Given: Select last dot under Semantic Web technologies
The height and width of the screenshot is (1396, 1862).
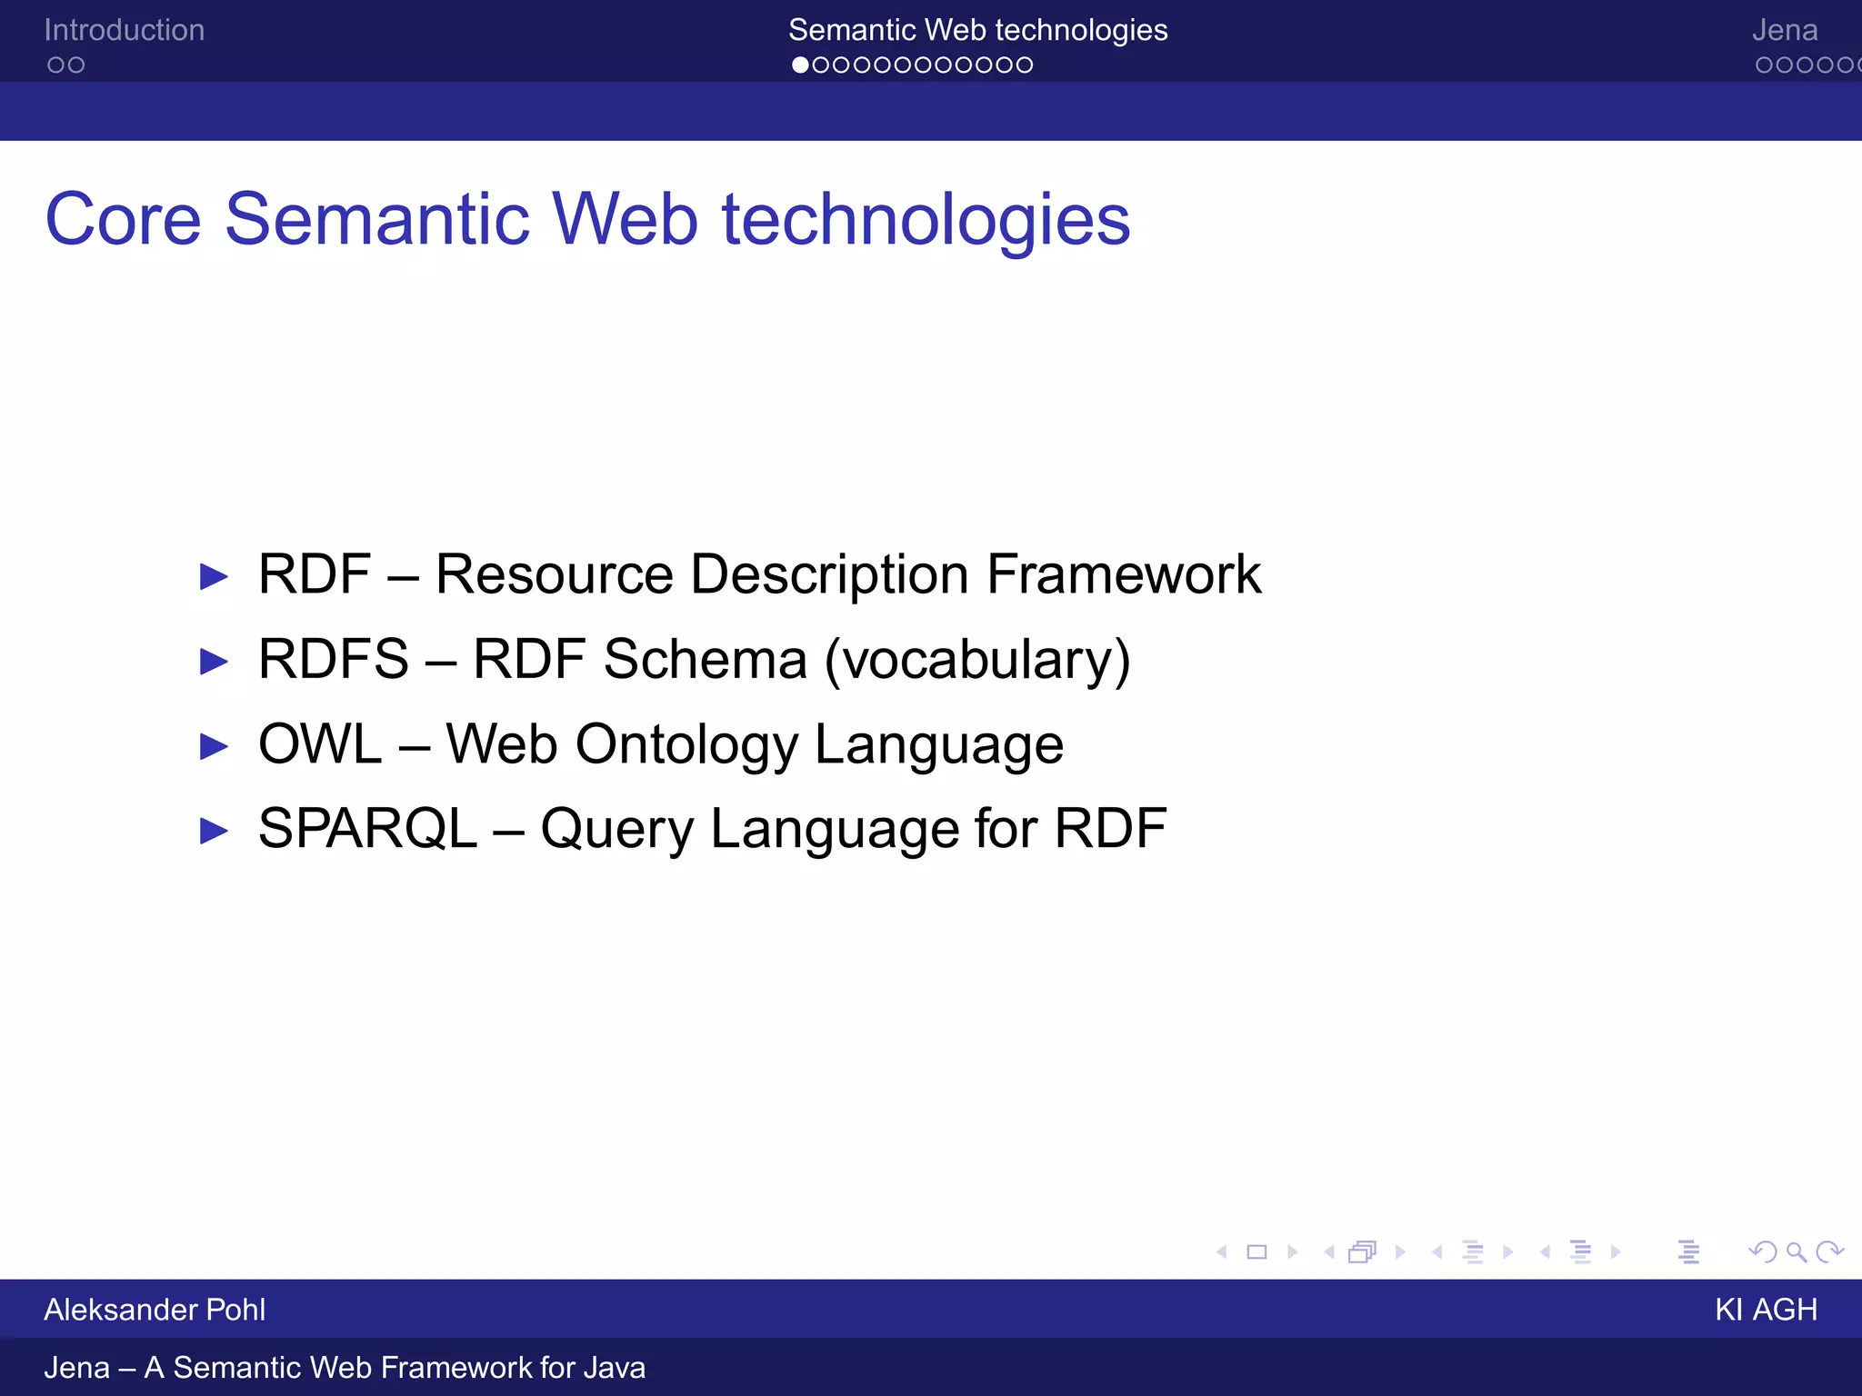Looking at the screenshot, I should coord(1025,65).
